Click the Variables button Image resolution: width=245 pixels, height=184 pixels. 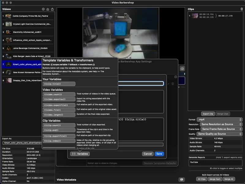[x=80, y=154]
